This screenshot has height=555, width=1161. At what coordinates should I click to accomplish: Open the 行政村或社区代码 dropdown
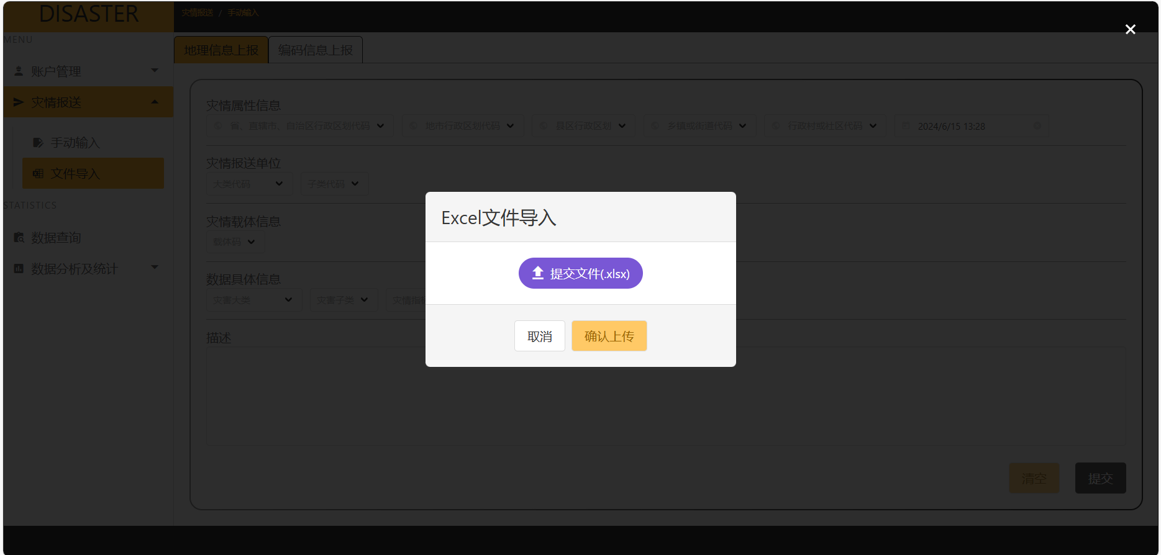coord(825,125)
